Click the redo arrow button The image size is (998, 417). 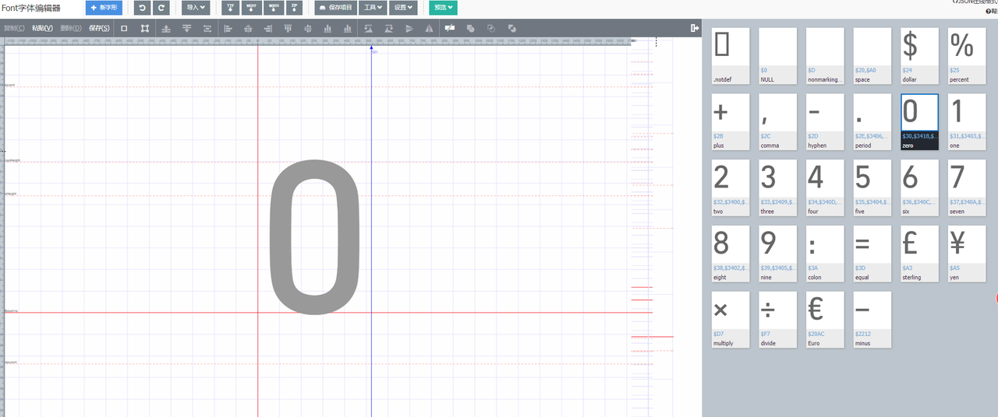[x=161, y=8]
